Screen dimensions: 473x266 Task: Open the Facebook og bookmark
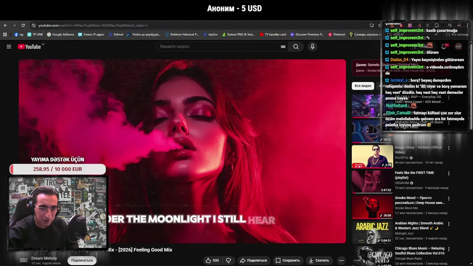[19, 34]
